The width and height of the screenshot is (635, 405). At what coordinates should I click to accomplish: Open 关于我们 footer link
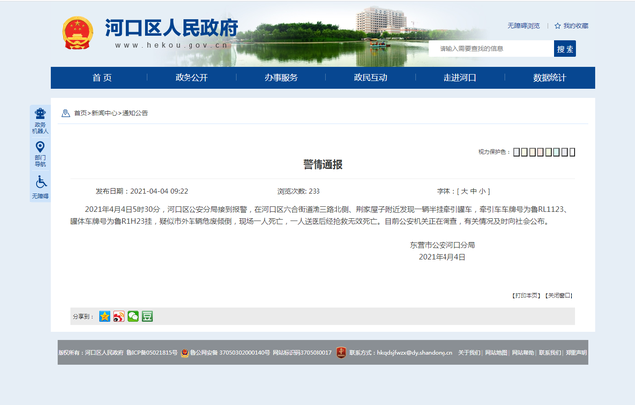coord(469,353)
